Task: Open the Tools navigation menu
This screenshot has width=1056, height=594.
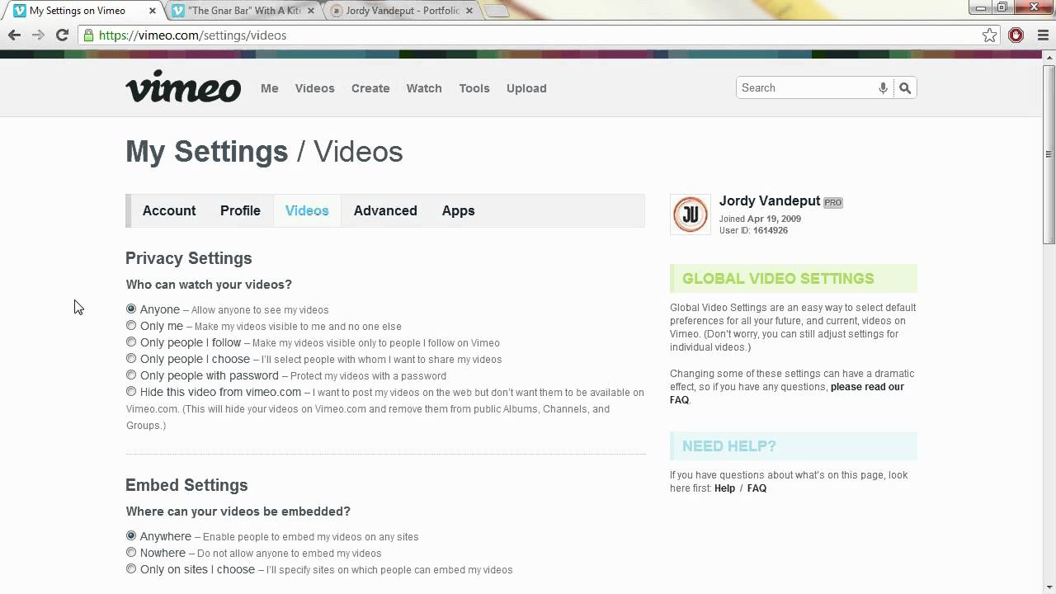Action: pyautogui.click(x=474, y=88)
